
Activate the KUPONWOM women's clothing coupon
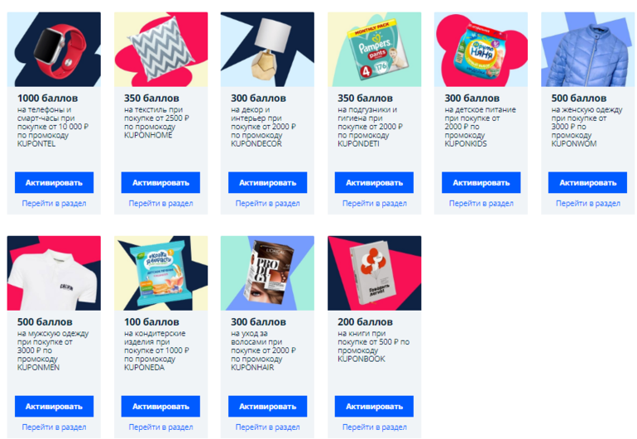tap(587, 182)
